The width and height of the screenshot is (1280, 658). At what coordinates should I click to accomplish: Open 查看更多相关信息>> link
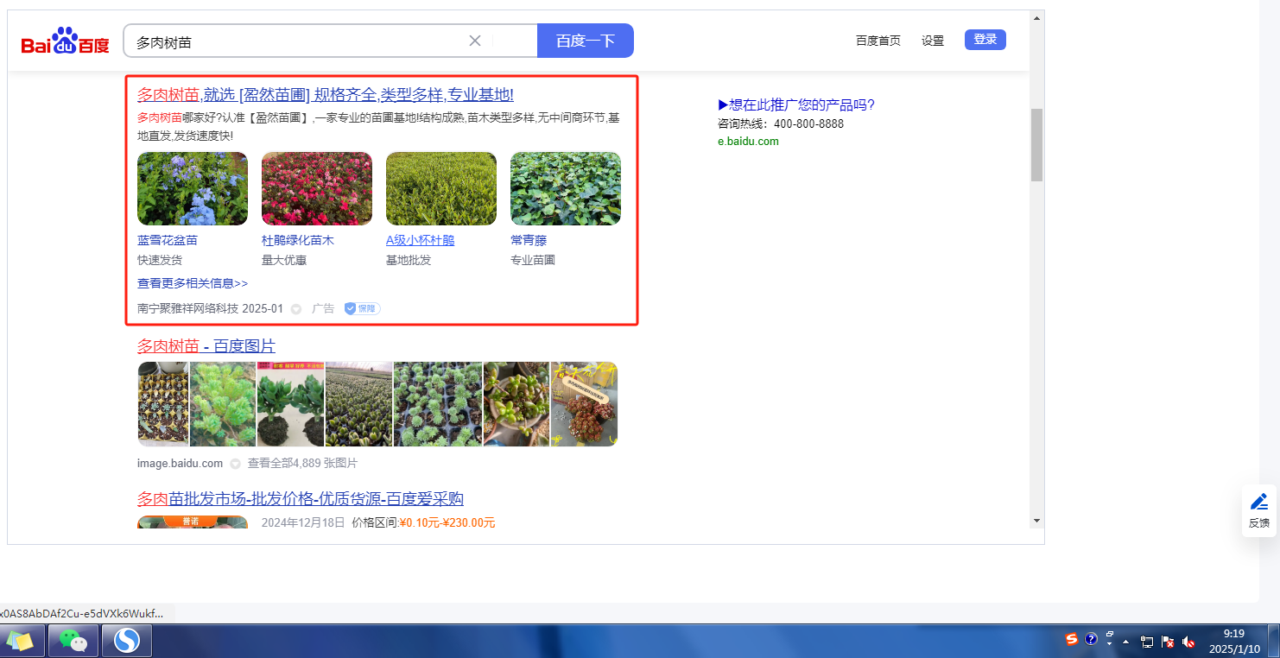pos(193,283)
